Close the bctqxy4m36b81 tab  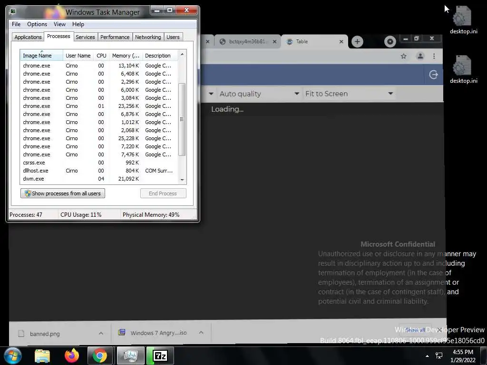click(274, 42)
